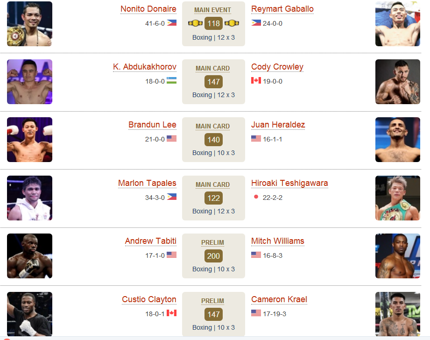
Task: Open Hiroaki Teshigawara's fighter page
Action: tap(289, 183)
